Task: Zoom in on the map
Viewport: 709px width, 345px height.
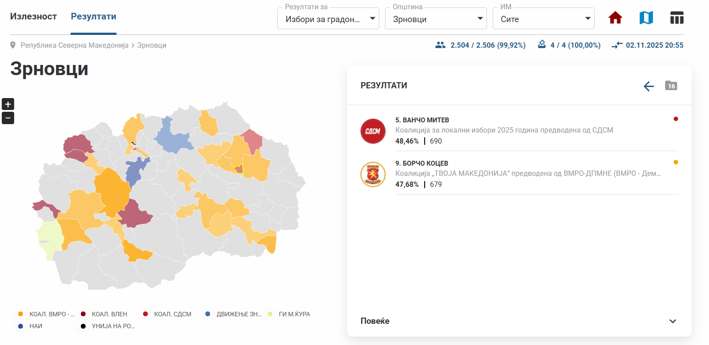Action: [x=8, y=104]
